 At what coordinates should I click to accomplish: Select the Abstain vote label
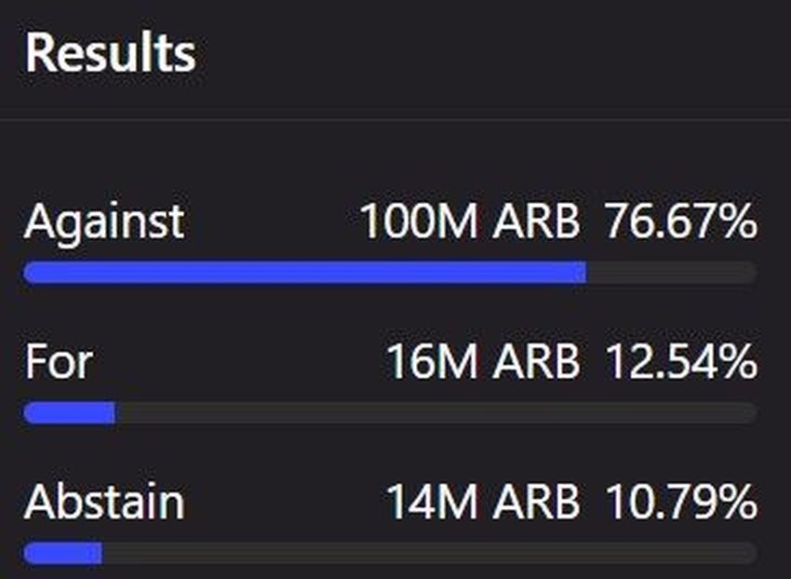coord(104,503)
